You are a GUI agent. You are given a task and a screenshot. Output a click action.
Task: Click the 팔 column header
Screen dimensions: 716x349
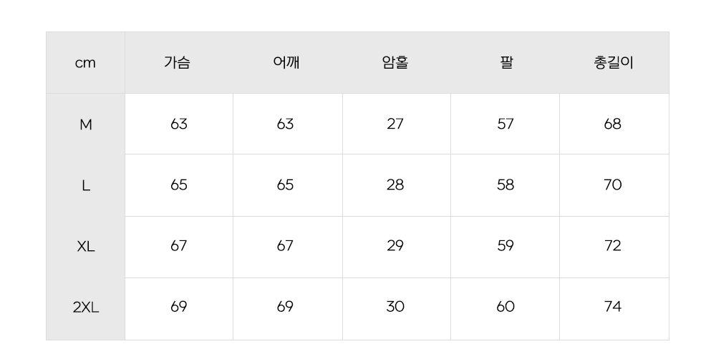click(x=506, y=62)
